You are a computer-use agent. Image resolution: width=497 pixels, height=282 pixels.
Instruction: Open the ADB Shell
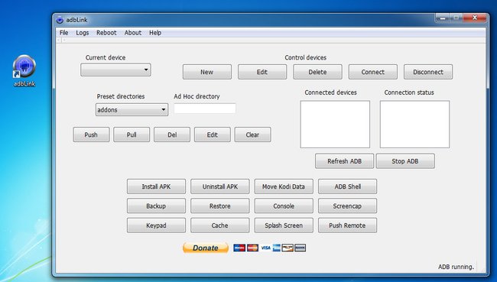click(x=347, y=186)
